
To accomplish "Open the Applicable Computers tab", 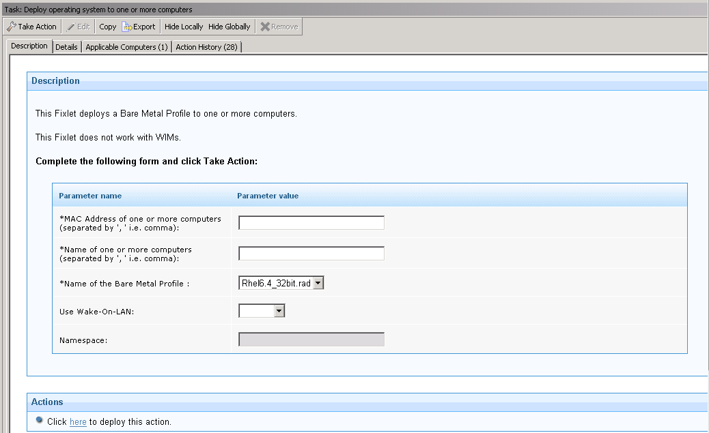I will 126,46.
